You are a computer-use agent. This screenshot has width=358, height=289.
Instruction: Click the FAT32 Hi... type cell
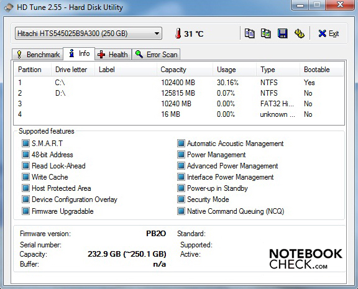(x=277, y=104)
